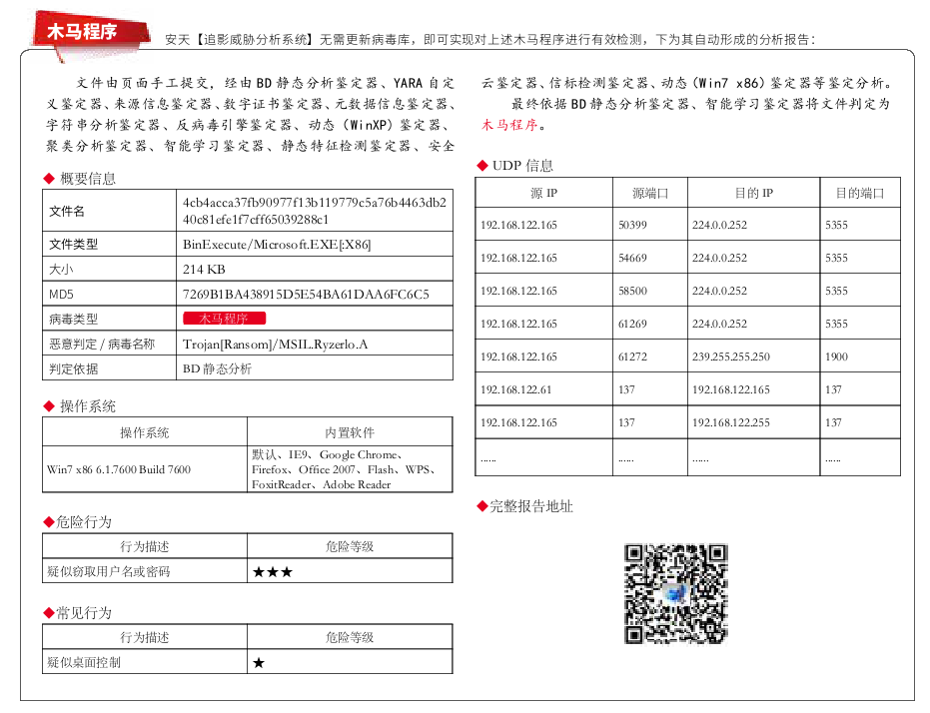
Task: Click the 目的 IP column header
Action: (754, 193)
